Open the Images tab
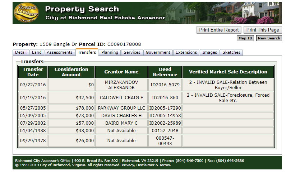The image size is (291, 178). tap(209, 52)
